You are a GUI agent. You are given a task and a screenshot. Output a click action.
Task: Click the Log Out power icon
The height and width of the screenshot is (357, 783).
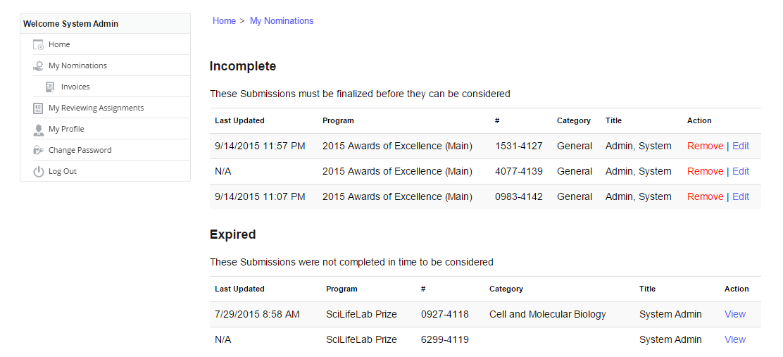coord(38,171)
